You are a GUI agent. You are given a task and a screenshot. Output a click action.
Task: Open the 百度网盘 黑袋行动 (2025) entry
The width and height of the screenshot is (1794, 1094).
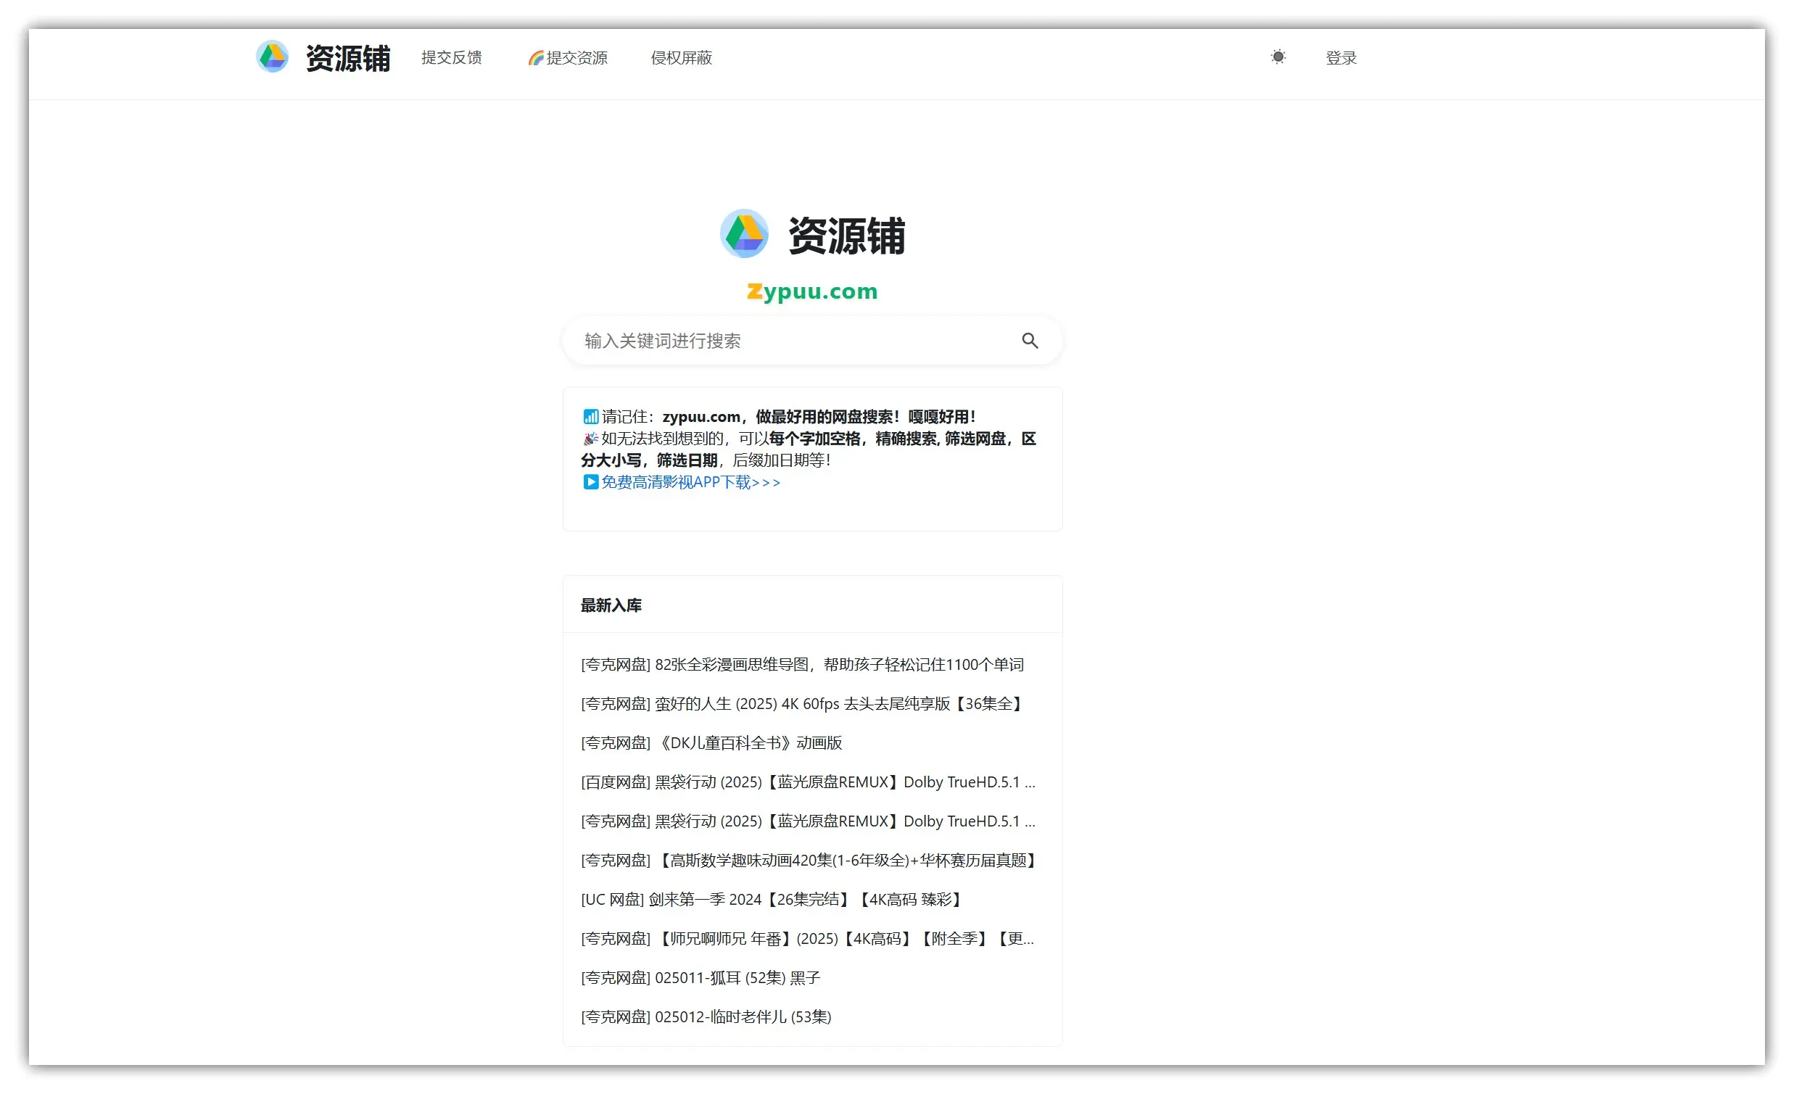pyautogui.click(x=809, y=782)
